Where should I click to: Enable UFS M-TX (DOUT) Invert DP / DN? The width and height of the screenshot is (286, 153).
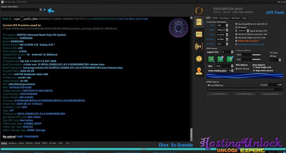pyautogui.click(x=236, y=34)
